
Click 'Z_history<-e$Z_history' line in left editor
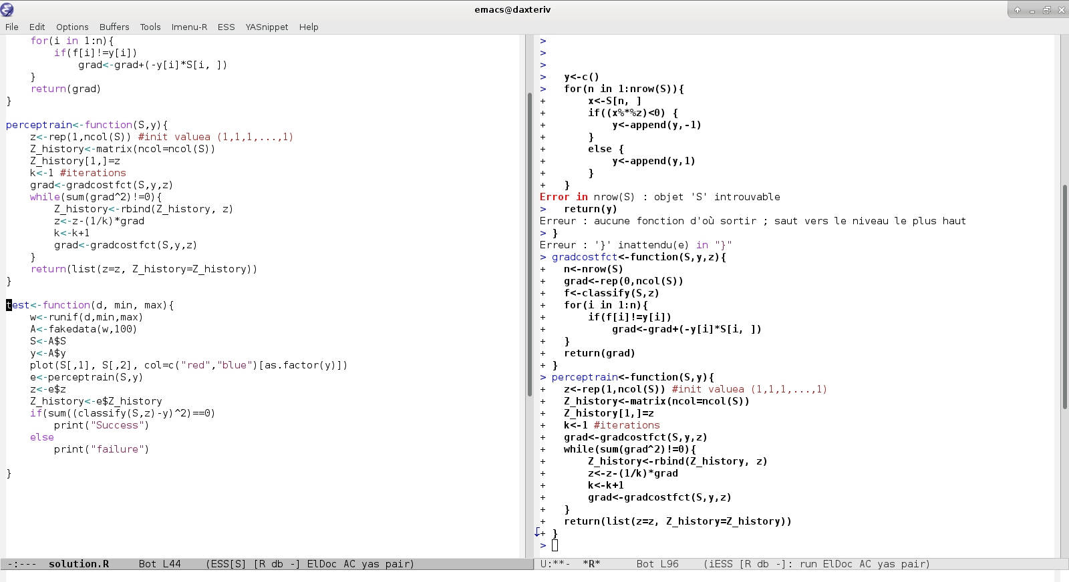click(x=96, y=401)
